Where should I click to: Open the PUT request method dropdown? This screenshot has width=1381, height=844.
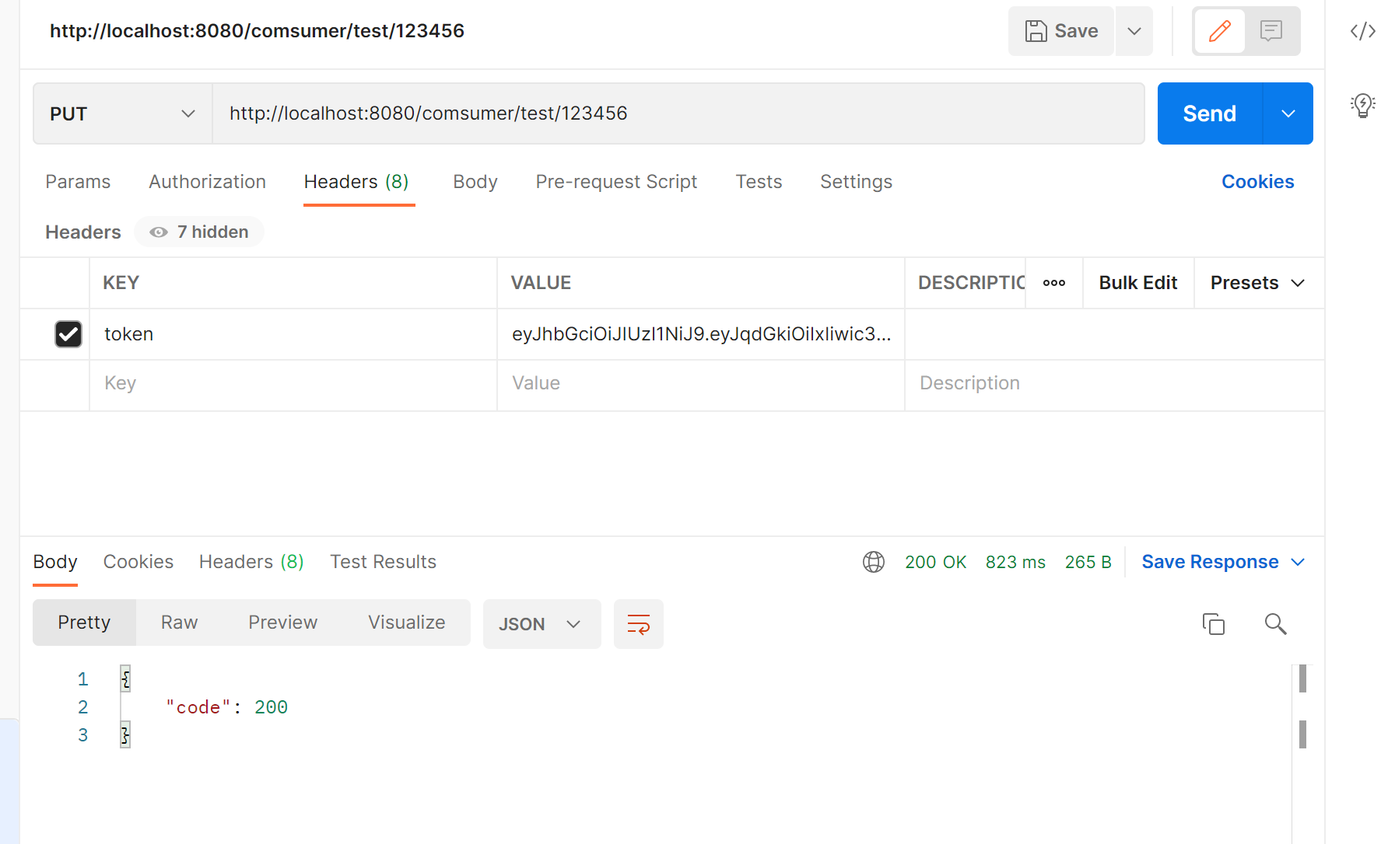point(121,113)
